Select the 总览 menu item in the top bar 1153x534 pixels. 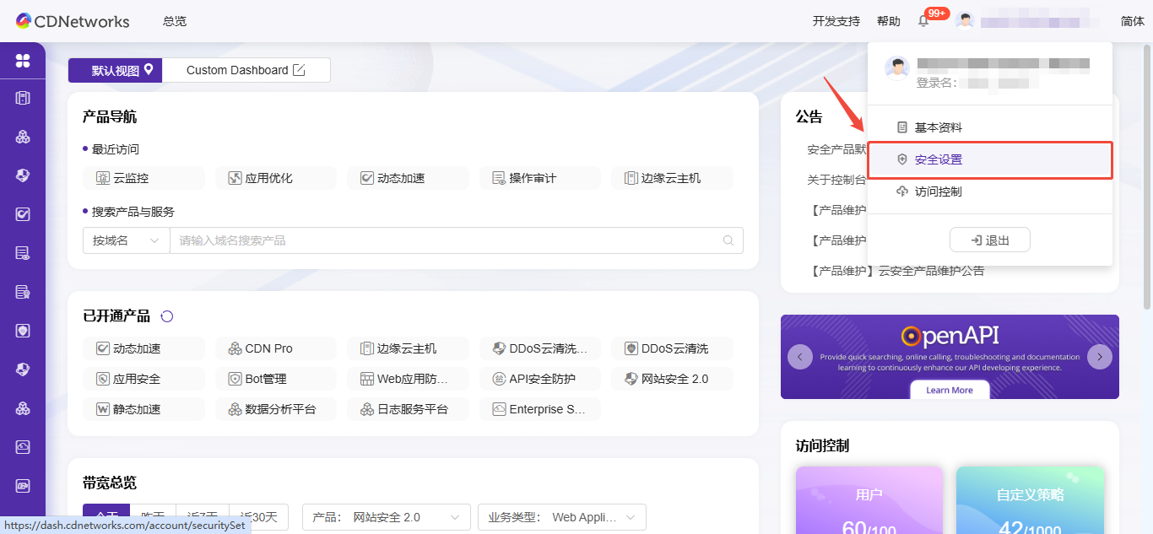tap(174, 21)
